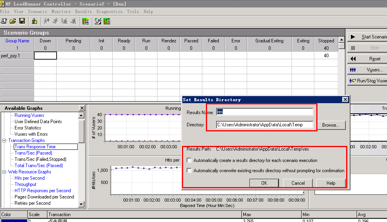Select Trans/Sec (Failed,Stopped) graph
The width and height of the screenshot is (387, 222).
click(40, 159)
